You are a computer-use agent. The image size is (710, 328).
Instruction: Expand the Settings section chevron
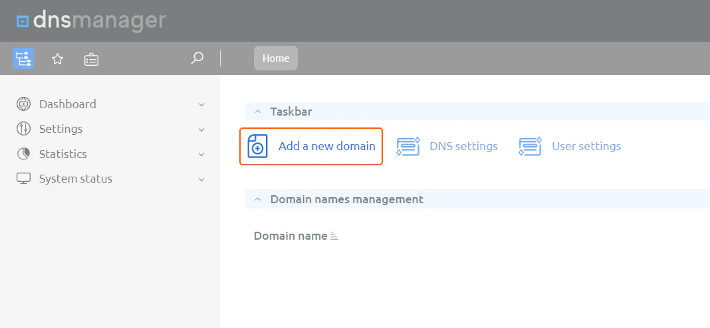point(201,129)
